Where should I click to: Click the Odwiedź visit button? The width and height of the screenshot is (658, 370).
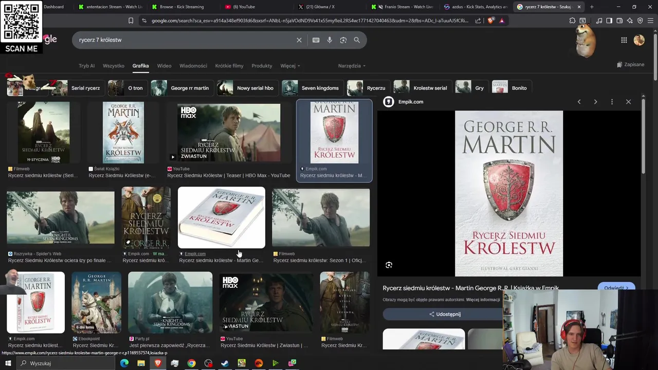(x=616, y=288)
